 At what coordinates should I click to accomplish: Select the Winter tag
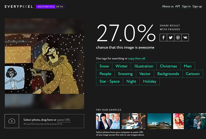click(121, 66)
